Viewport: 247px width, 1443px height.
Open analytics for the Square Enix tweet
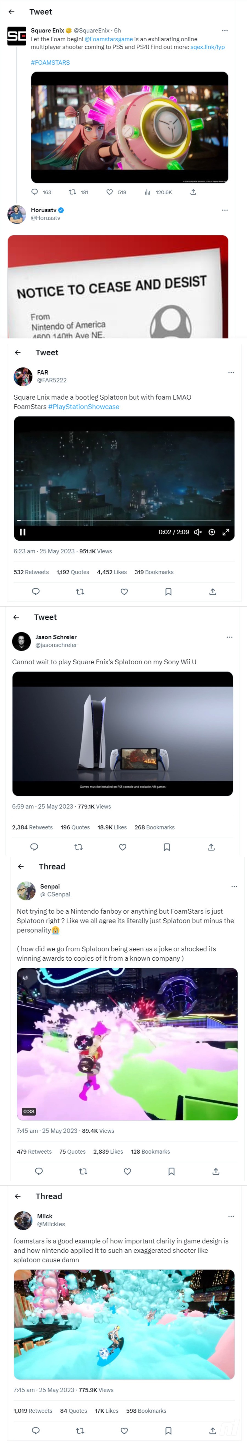(x=147, y=192)
